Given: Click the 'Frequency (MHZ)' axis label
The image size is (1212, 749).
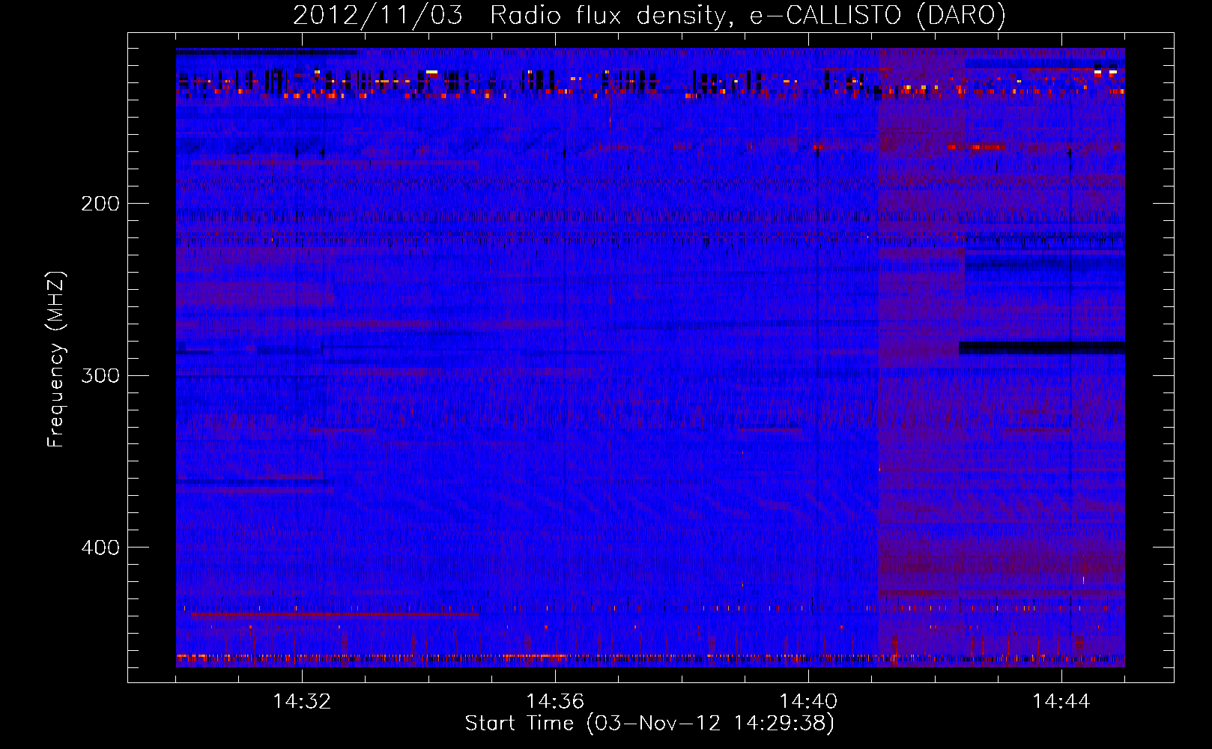Looking at the screenshot, I should (56, 359).
